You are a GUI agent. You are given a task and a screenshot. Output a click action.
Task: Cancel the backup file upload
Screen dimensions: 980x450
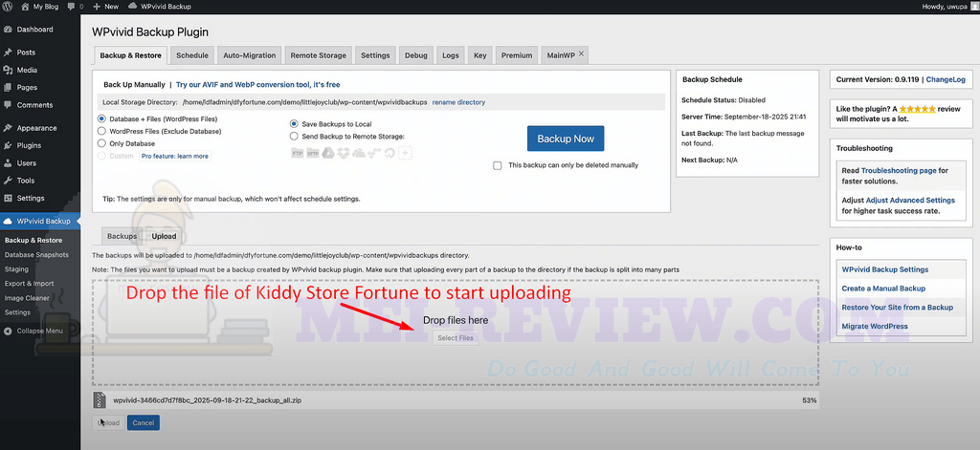coord(143,422)
